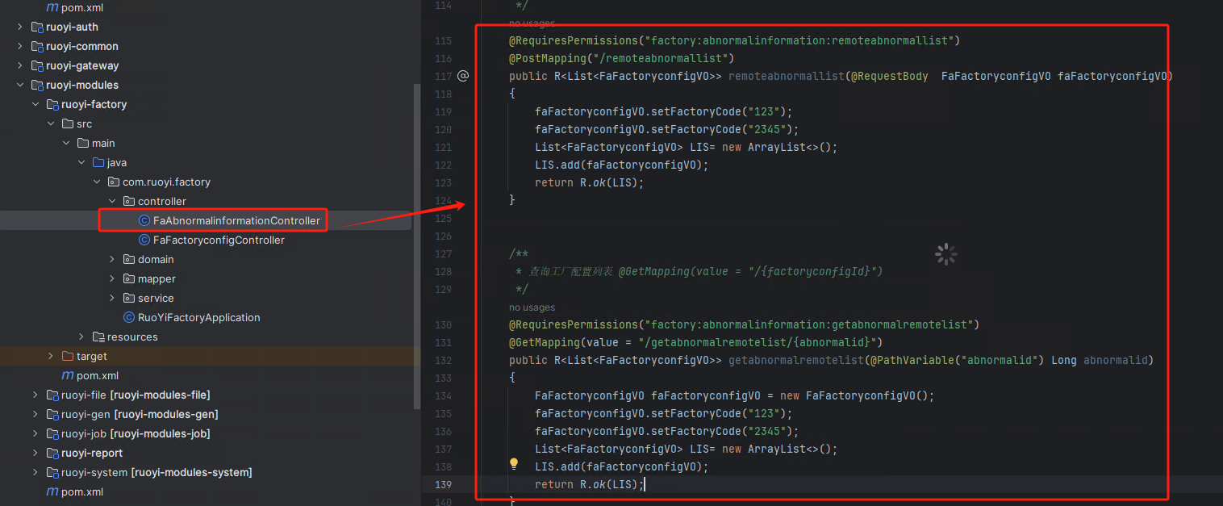Open FaFactoryconfigController file
This screenshot has height=506, width=1223.
pos(219,240)
